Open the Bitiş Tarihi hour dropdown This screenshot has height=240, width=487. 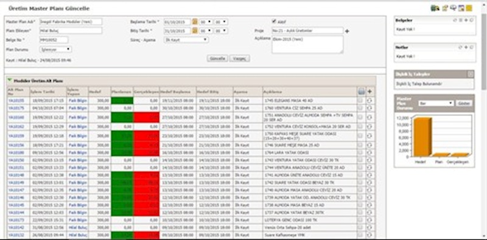[x=206, y=31]
